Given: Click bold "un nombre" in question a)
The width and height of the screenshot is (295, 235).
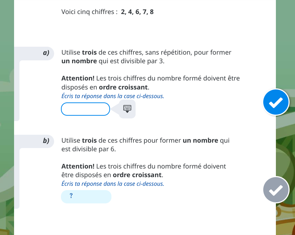Looking at the screenshot, I should tap(79, 61).
